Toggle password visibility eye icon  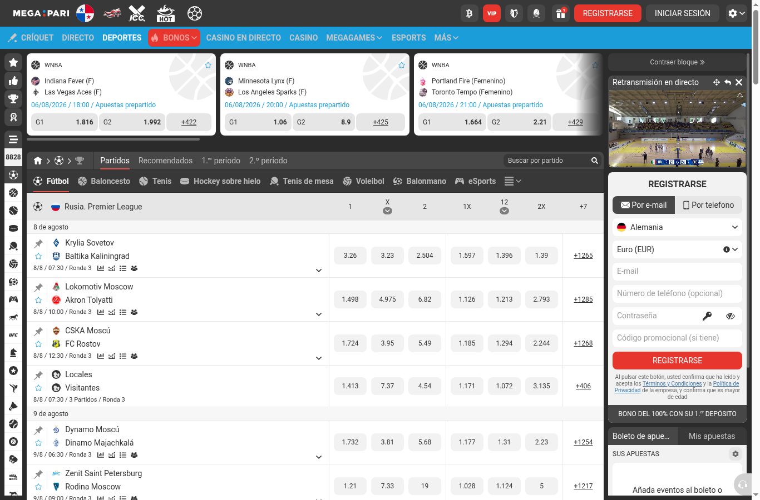[x=731, y=316]
